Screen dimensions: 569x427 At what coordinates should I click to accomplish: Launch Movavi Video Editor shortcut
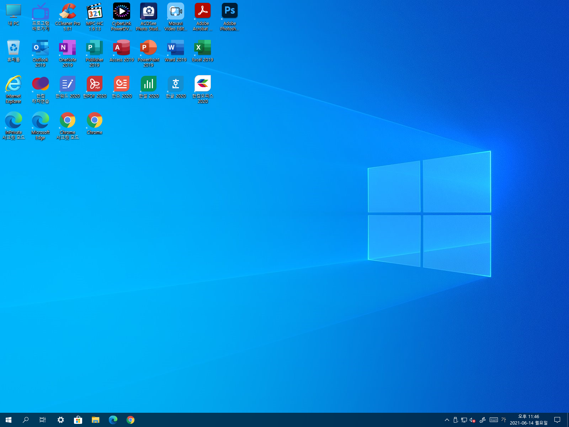point(176,17)
